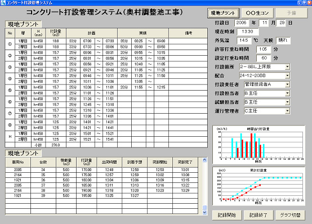
Task: Select the 現地プラント button
Action: click(x=223, y=13)
